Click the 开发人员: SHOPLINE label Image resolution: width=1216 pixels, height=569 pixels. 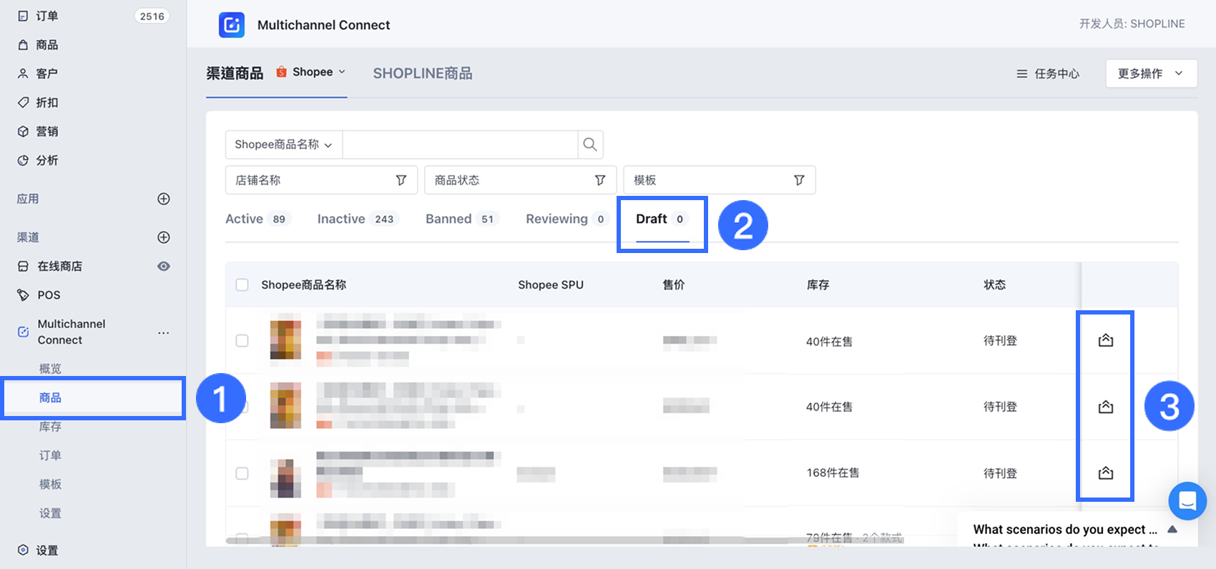click(x=1132, y=24)
